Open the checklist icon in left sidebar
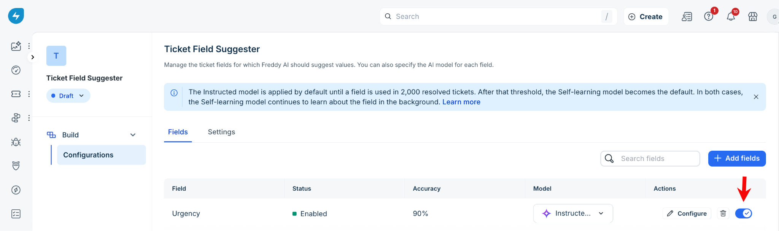779x231 pixels. pyautogui.click(x=16, y=214)
